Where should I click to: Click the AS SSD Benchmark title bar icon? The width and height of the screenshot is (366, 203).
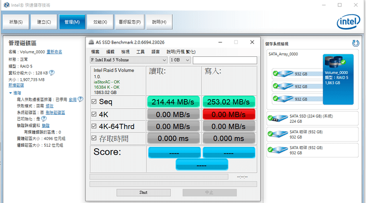pyautogui.click(x=91, y=42)
